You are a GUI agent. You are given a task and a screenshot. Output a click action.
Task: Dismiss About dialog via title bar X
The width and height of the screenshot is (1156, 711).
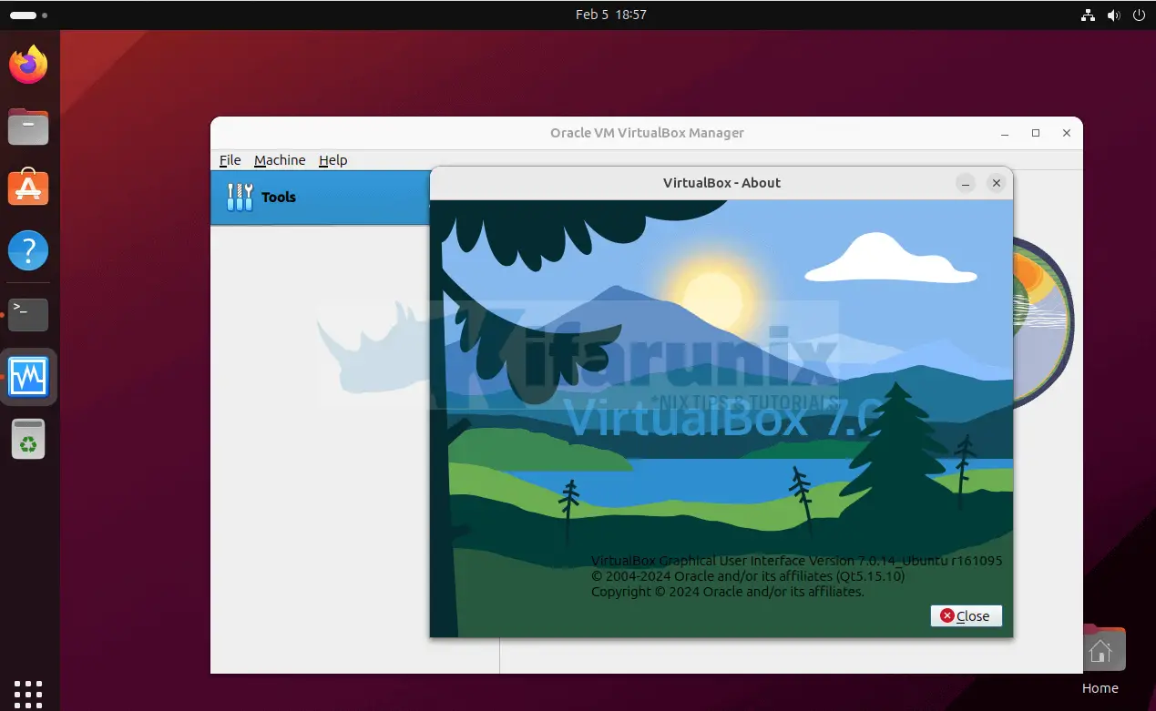[996, 183]
